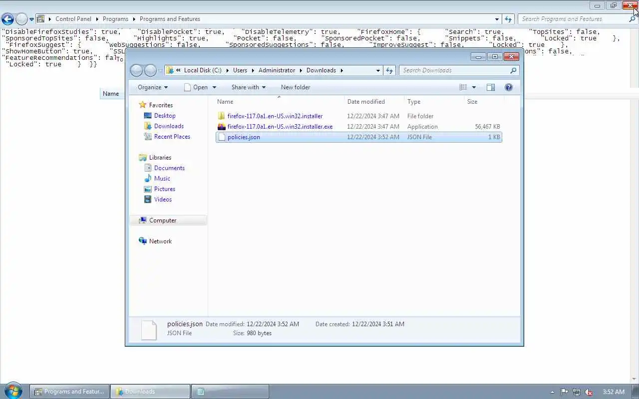Expand Downloads address bar history dropdown
The image size is (639, 399).
click(x=378, y=70)
